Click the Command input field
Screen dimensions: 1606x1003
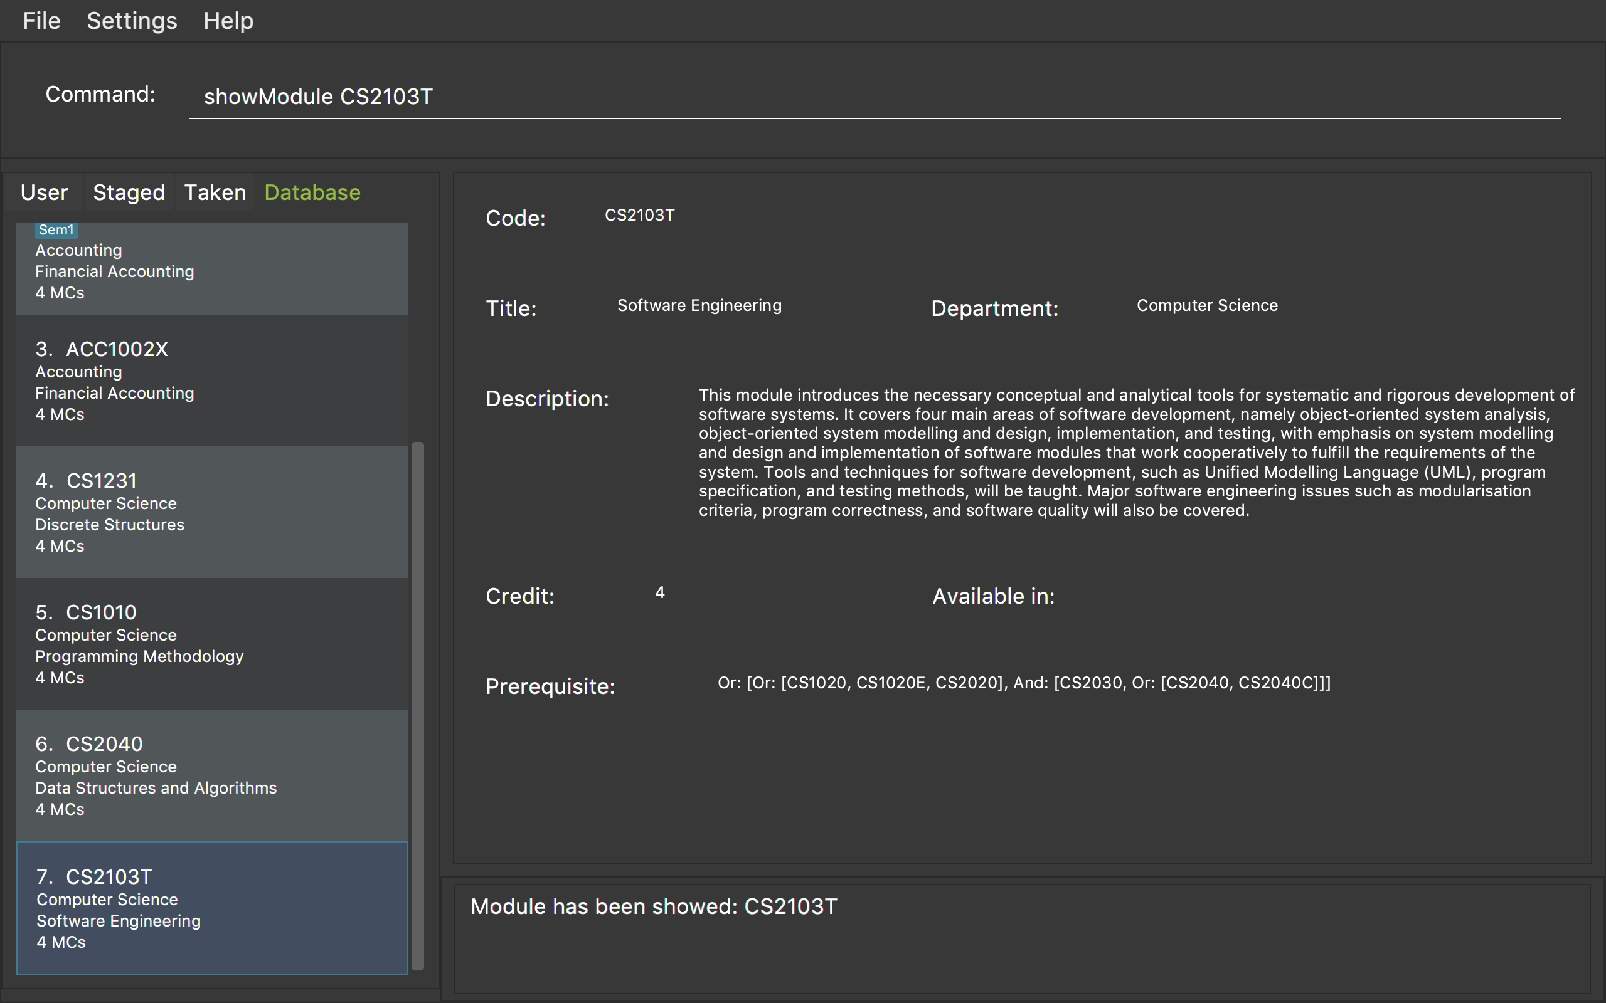[x=874, y=97]
